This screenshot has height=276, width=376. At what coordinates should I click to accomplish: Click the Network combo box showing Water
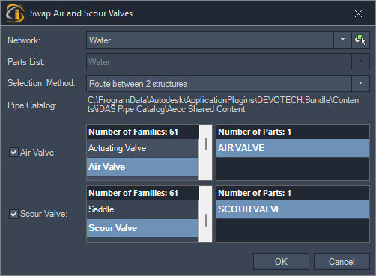[210, 40]
